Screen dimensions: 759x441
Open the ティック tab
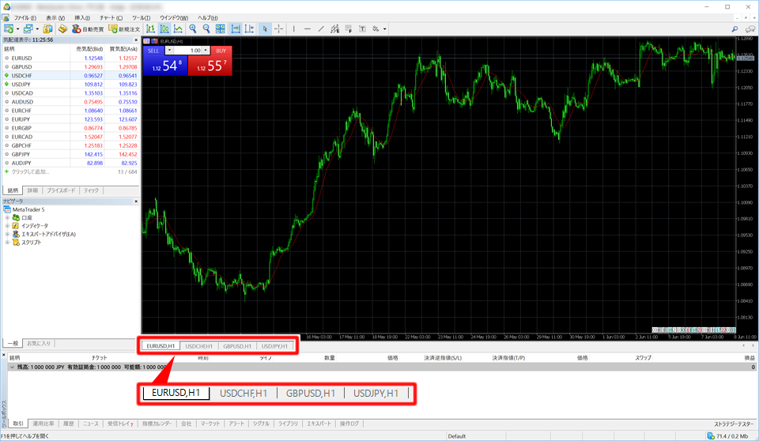point(91,190)
